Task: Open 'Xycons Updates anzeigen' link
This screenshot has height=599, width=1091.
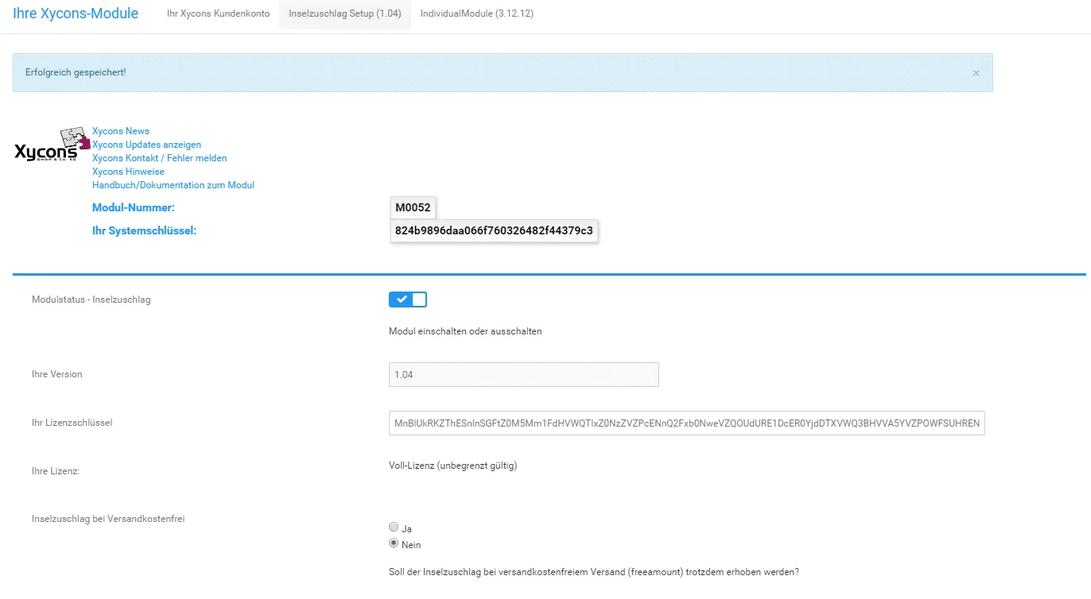Action: (x=146, y=145)
